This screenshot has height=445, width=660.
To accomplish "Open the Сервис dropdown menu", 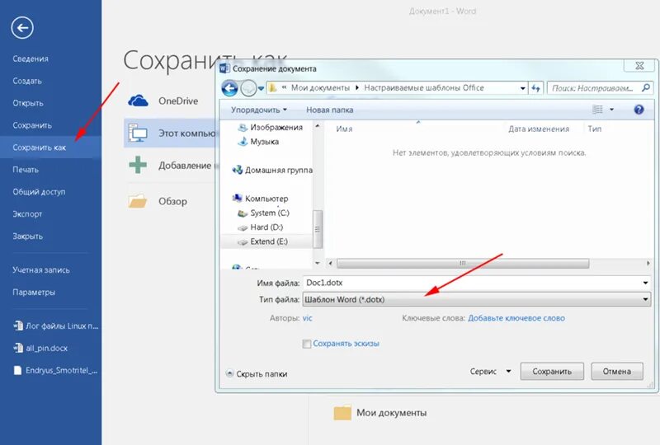I will (x=490, y=372).
